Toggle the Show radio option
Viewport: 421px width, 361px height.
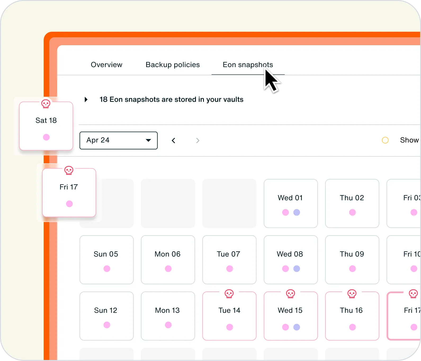point(385,140)
